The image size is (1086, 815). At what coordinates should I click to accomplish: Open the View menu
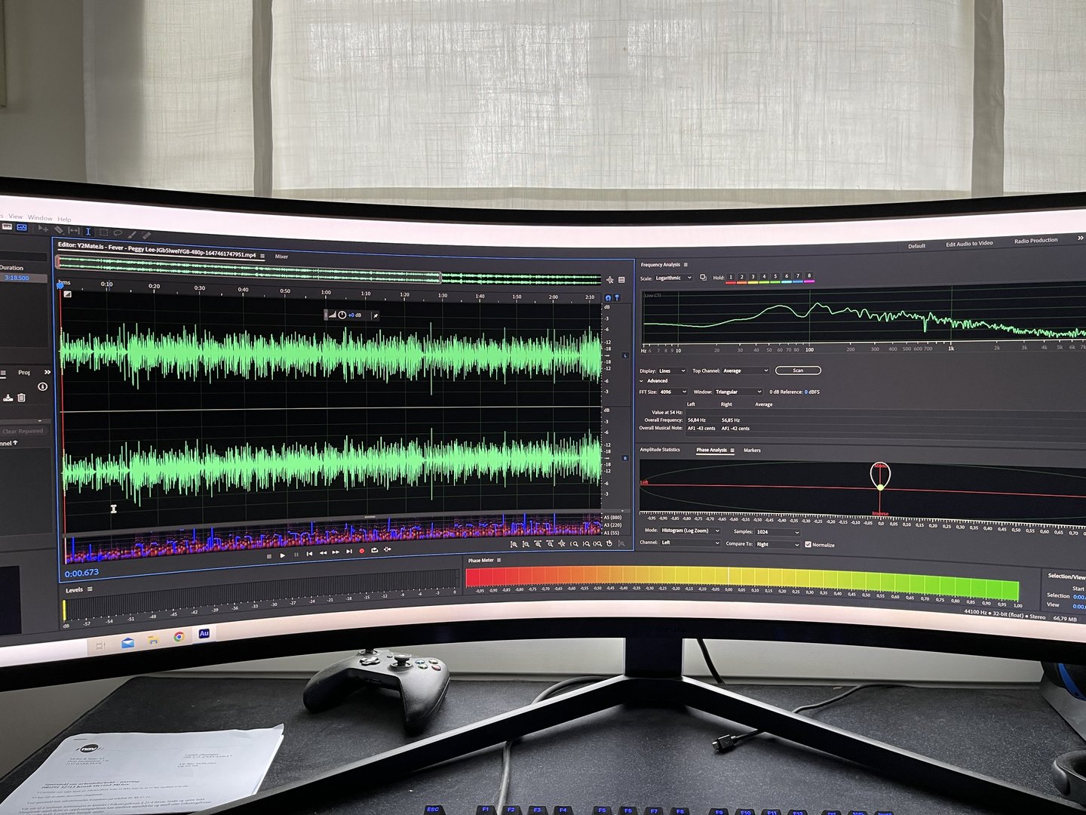coord(16,217)
